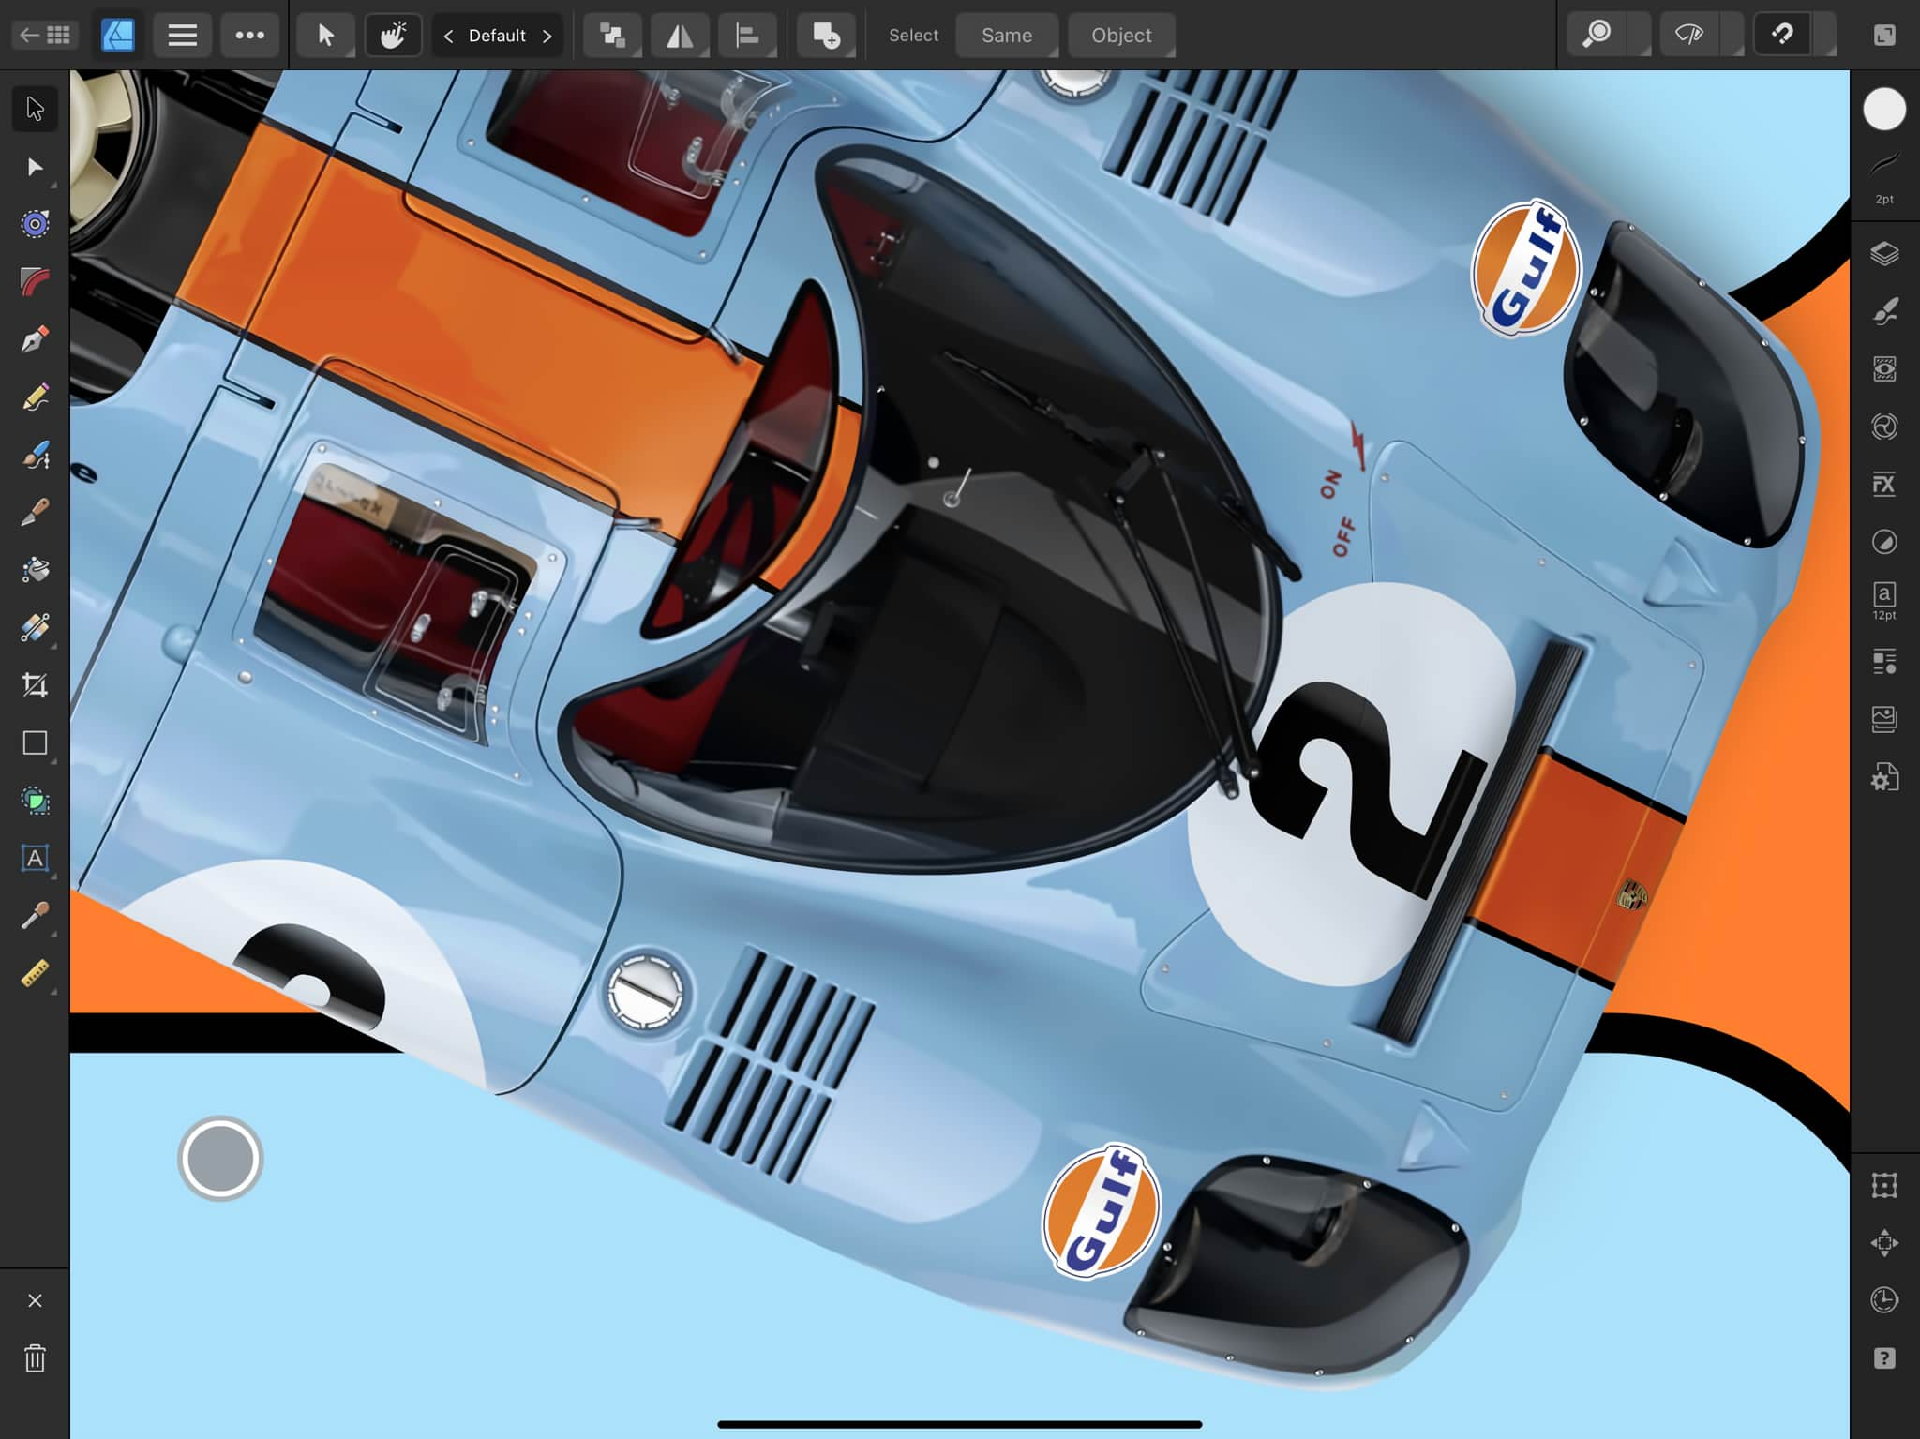Open the help question-mark panel

pos(1884,1358)
